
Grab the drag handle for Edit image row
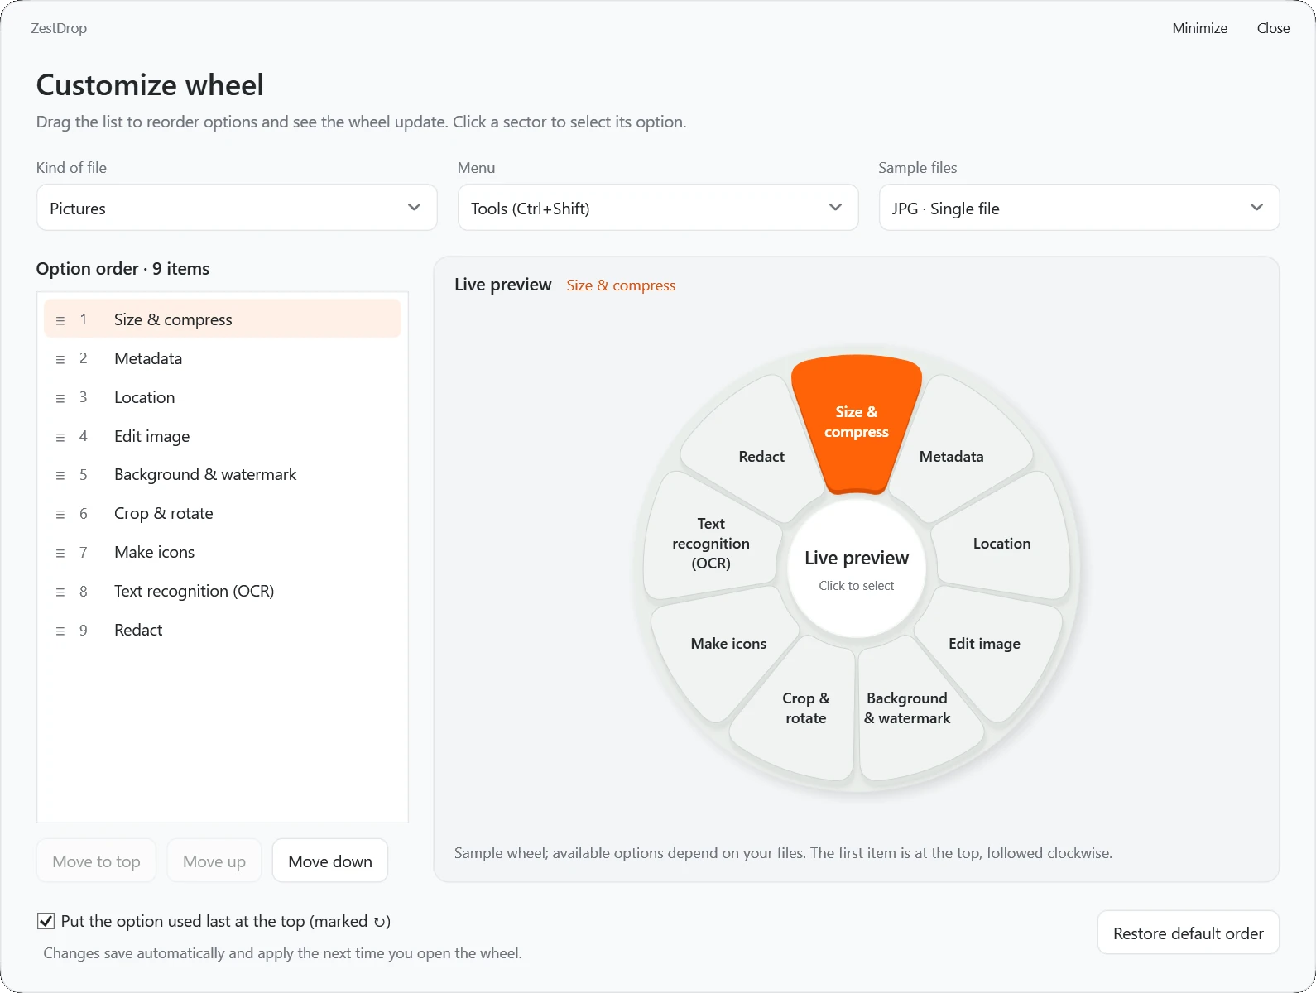[60, 437]
